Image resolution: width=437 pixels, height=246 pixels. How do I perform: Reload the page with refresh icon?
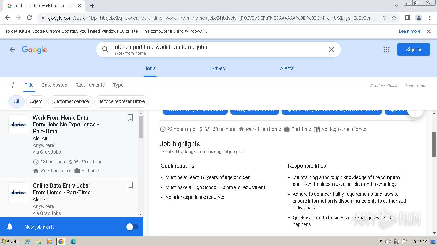29,18
